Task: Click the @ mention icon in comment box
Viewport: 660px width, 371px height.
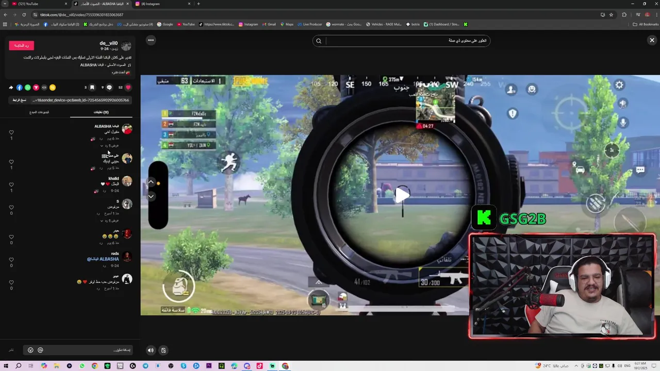Action: (x=40, y=350)
